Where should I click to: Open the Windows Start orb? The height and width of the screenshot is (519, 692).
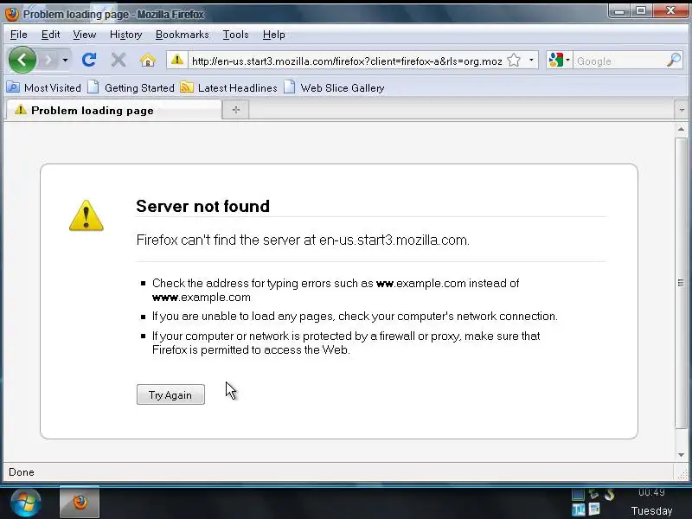pyautogui.click(x=26, y=503)
